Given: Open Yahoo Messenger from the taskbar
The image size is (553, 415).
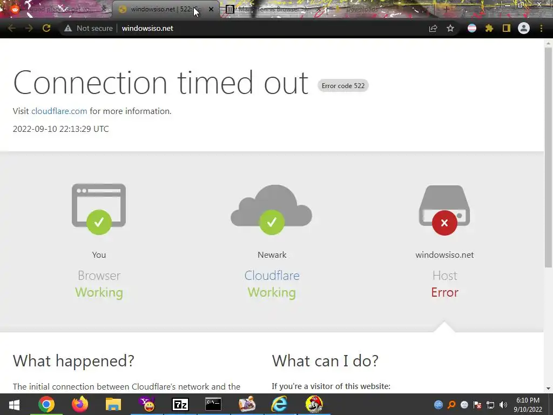Looking at the screenshot, I should pyautogui.click(x=147, y=404).
